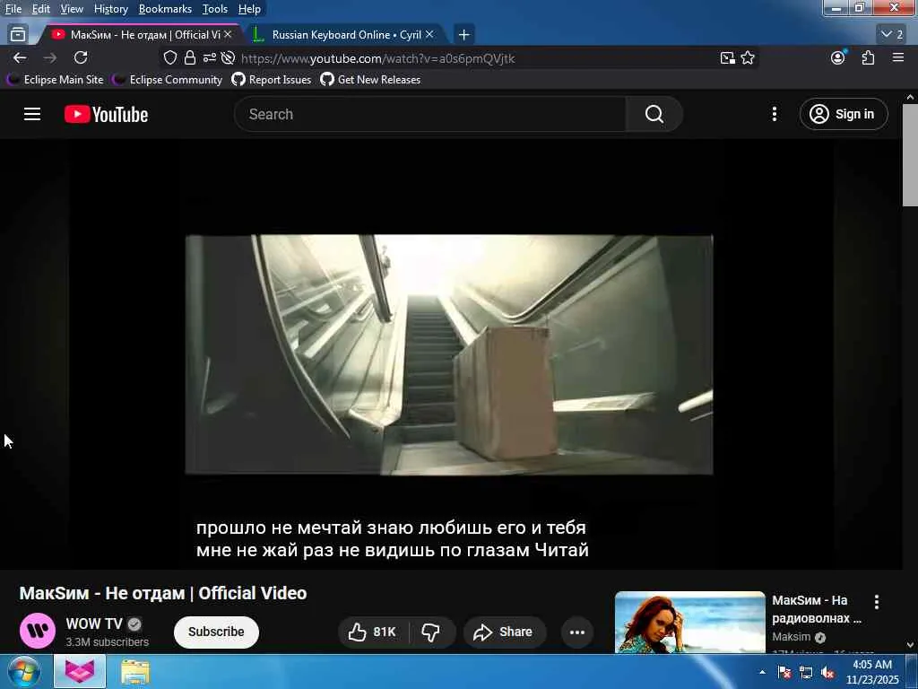Go to YouTube home via logo

point(106,114)
